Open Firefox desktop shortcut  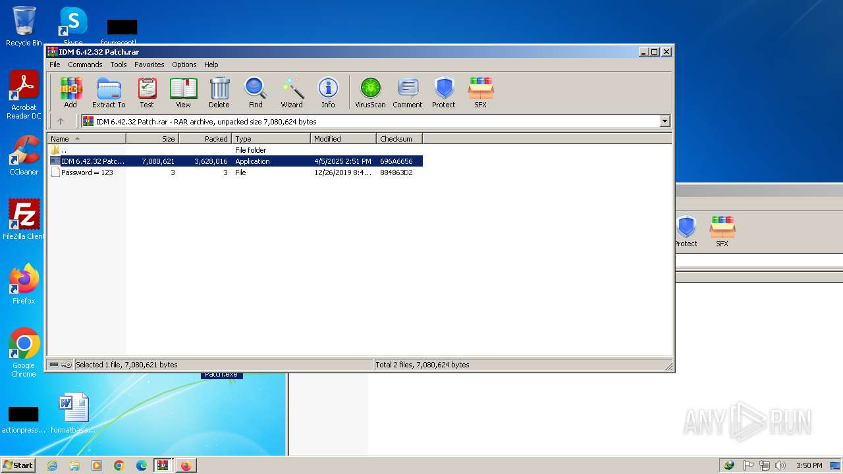24,284
